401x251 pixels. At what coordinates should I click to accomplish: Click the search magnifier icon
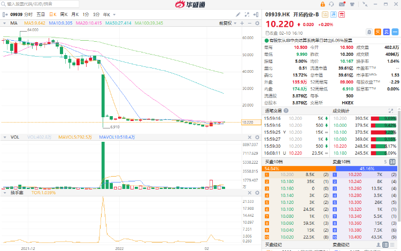[x=3, y=4]
